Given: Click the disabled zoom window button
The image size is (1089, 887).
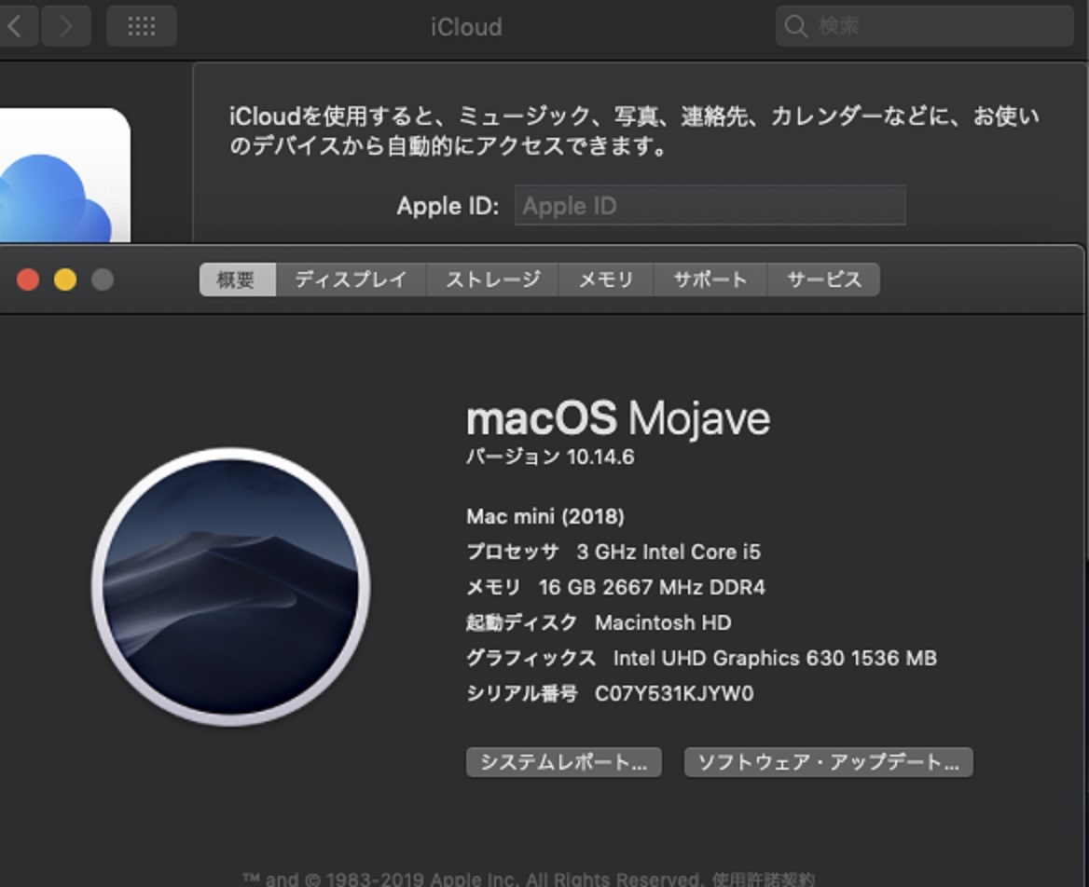Looking at the screenshot, I should (103, 280).
